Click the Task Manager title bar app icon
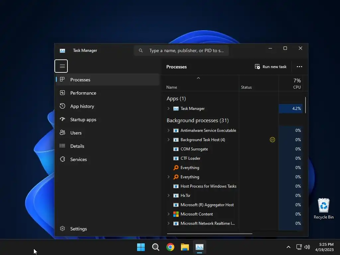Screen dimensions: 340x255 click(62, 50)
